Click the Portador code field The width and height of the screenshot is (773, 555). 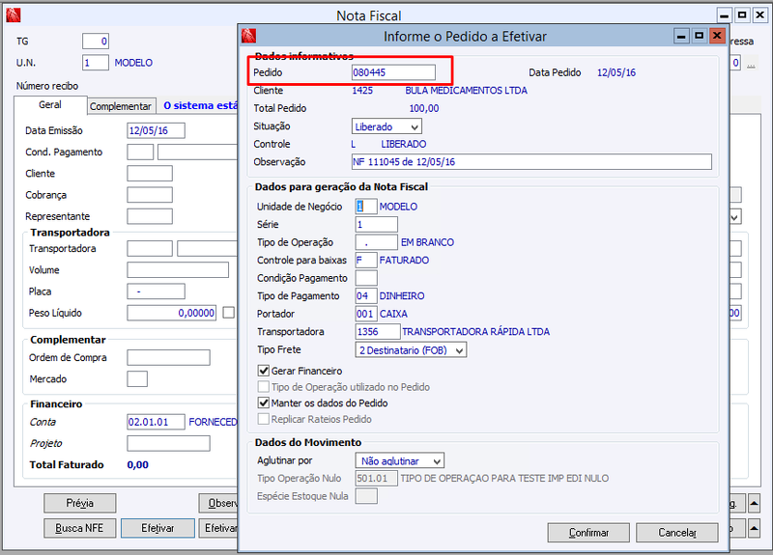[366, 314]
